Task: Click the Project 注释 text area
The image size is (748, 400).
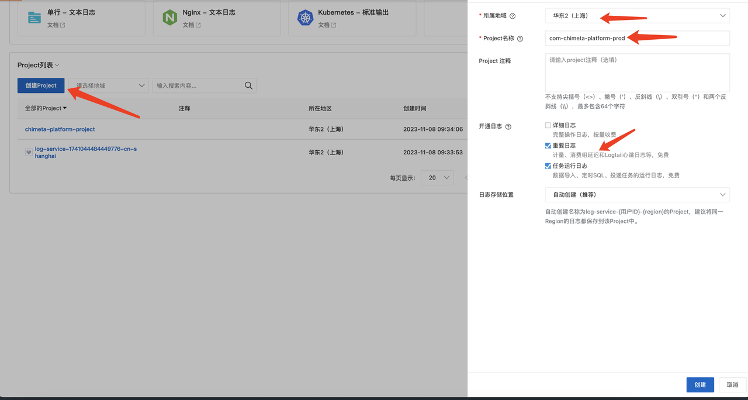Action: coord(637,73)
